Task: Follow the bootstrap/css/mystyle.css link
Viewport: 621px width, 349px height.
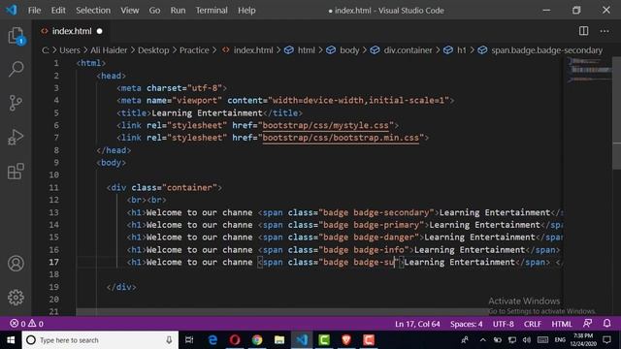Action: point(326,125)
